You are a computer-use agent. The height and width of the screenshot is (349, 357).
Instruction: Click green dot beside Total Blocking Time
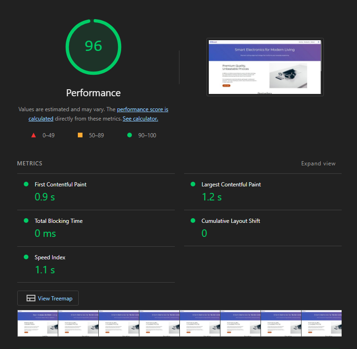point(26,221)
